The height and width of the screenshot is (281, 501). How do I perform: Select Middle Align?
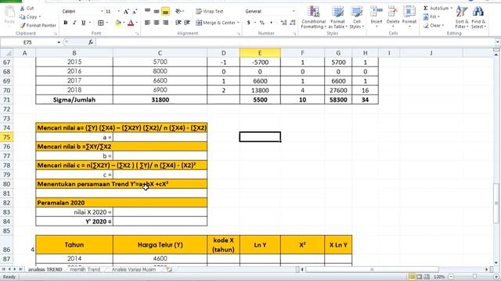157,12
